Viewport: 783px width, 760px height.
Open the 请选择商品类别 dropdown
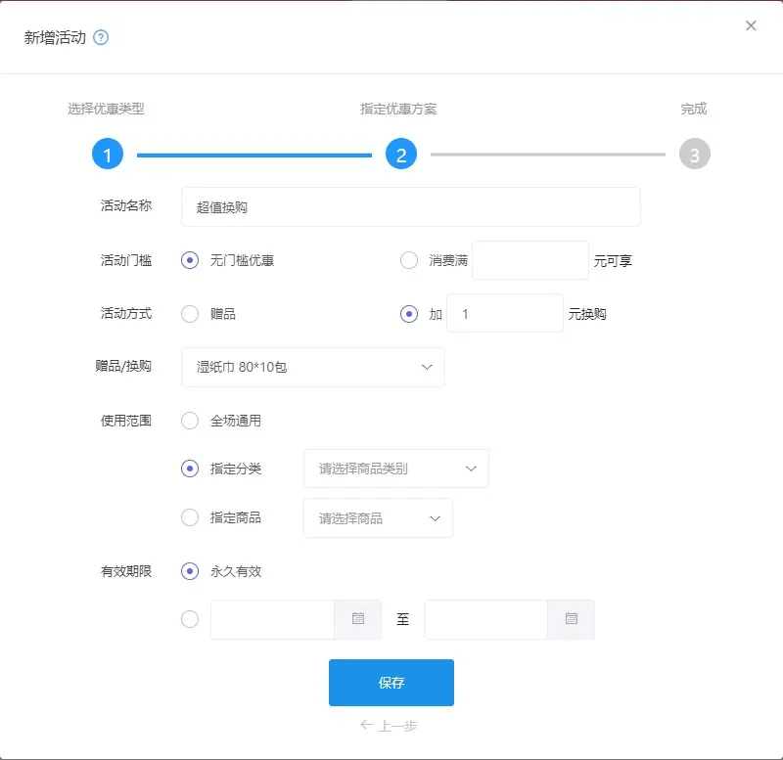pos(396,469)
